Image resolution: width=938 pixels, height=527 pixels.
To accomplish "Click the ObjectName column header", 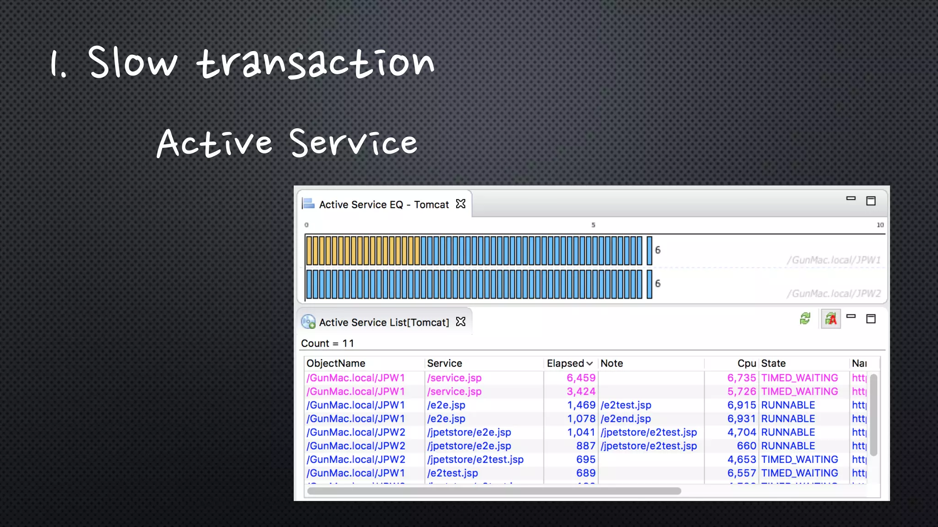I will (x=336, y=363).
